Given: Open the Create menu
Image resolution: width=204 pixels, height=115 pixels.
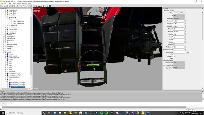Looking at the screenshot, I should (10, 4).
